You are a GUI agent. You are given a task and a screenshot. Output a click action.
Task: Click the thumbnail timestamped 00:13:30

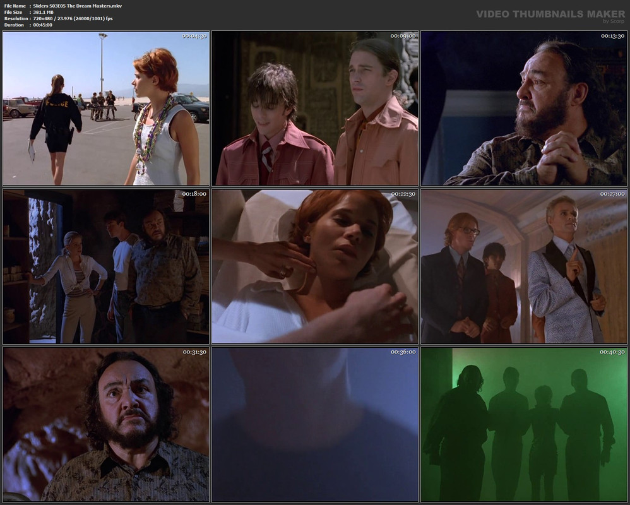pyautogui.click(x=524, y=108)
